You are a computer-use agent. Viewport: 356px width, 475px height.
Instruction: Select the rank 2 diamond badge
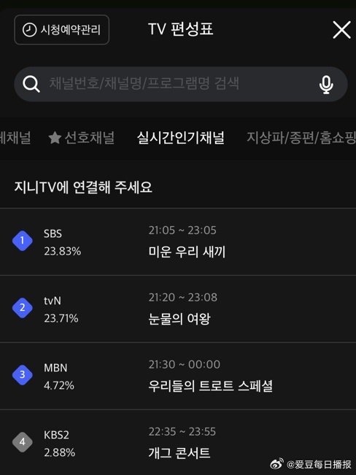coord(23,308)
